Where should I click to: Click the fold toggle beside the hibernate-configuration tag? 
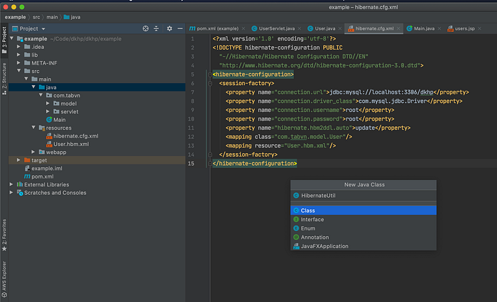(211, 73)
